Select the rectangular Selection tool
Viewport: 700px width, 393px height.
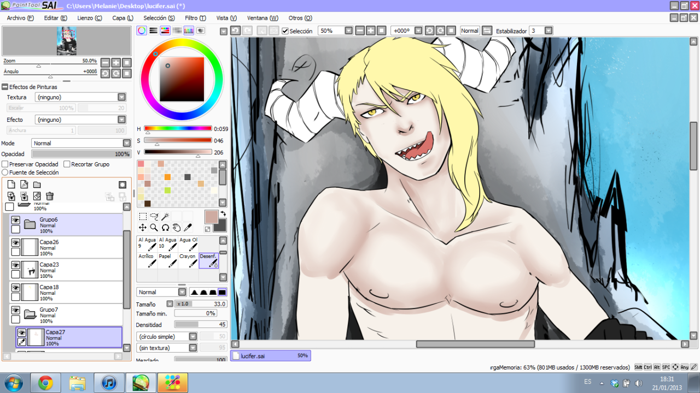point(143,217)
